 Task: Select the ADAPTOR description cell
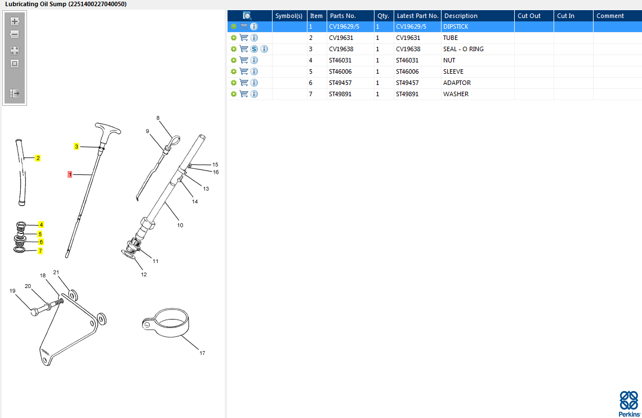click(478, 83)
